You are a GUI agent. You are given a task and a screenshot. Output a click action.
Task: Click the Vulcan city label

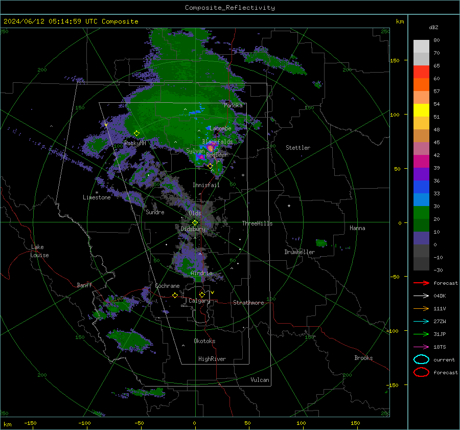tap(260, 380)
